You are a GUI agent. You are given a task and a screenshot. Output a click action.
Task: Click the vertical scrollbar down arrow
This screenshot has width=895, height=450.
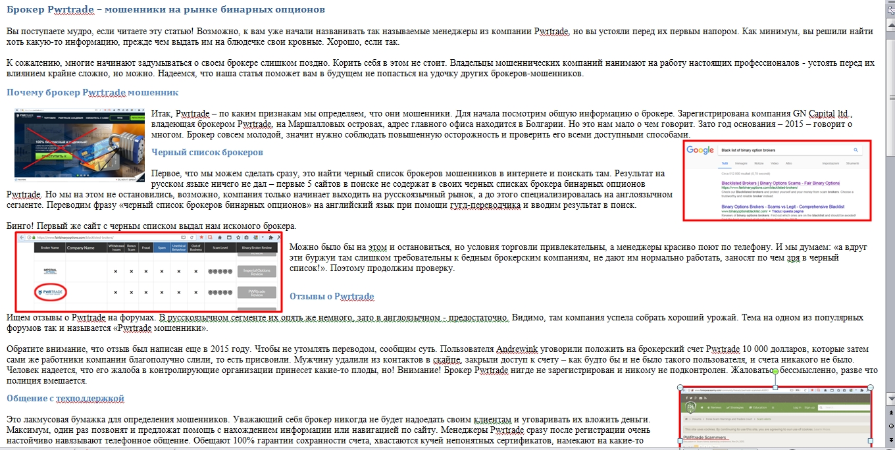pyautogui.click(x=889, y=399)
